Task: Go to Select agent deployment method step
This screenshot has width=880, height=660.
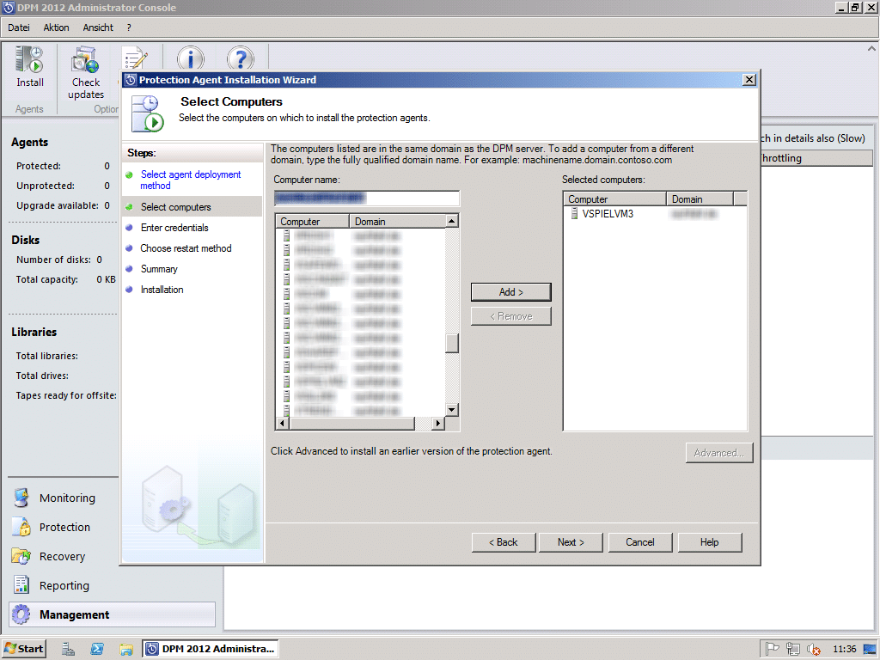Action: [x=190, y=180]
